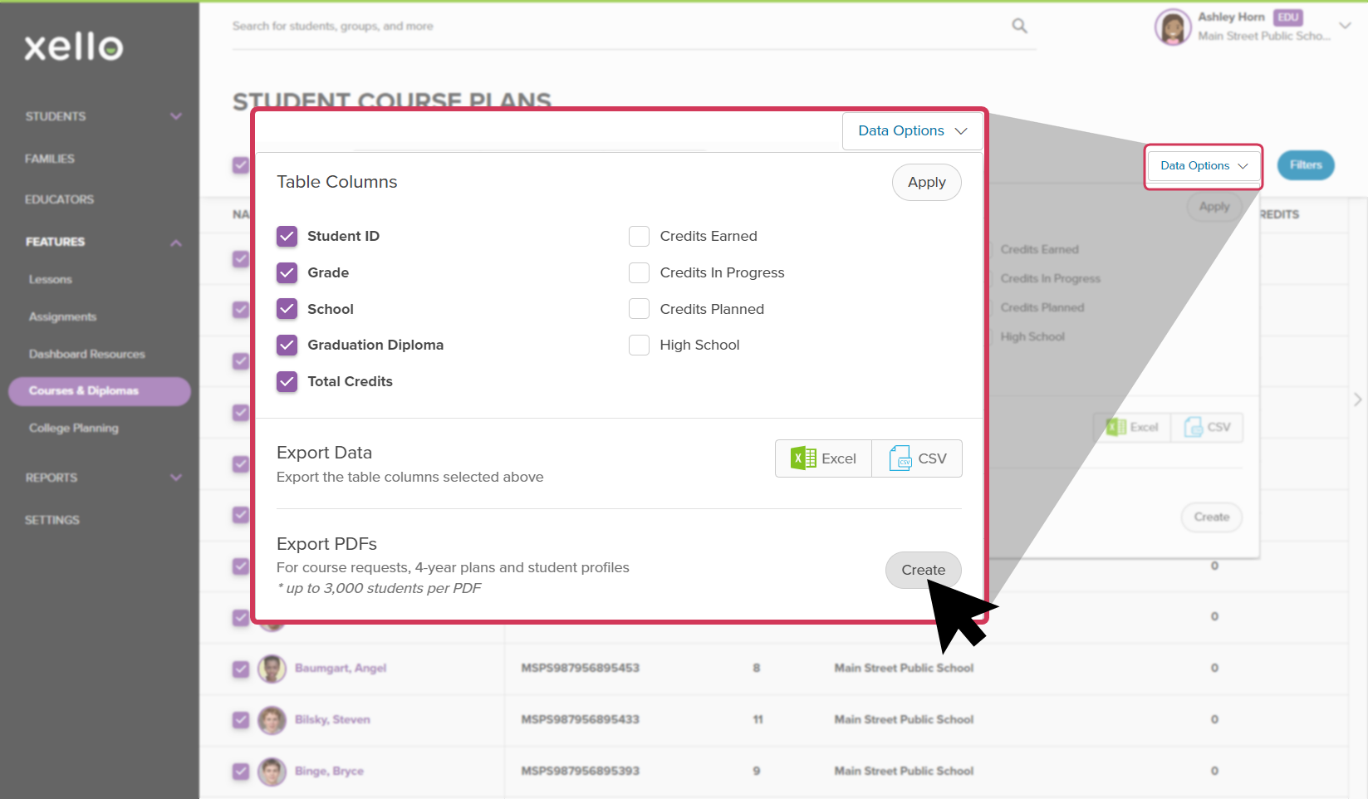This screenshot has height=799, width=1368.
Task: Open Baumgart, Angel student link
Action: click(x=341, y=668)
